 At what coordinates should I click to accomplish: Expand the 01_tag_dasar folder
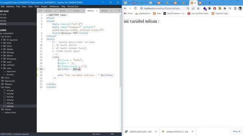click(2, 40)
